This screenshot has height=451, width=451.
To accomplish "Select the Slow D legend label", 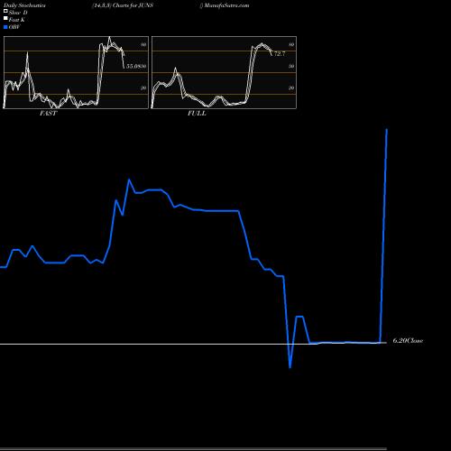I will 18,13.
